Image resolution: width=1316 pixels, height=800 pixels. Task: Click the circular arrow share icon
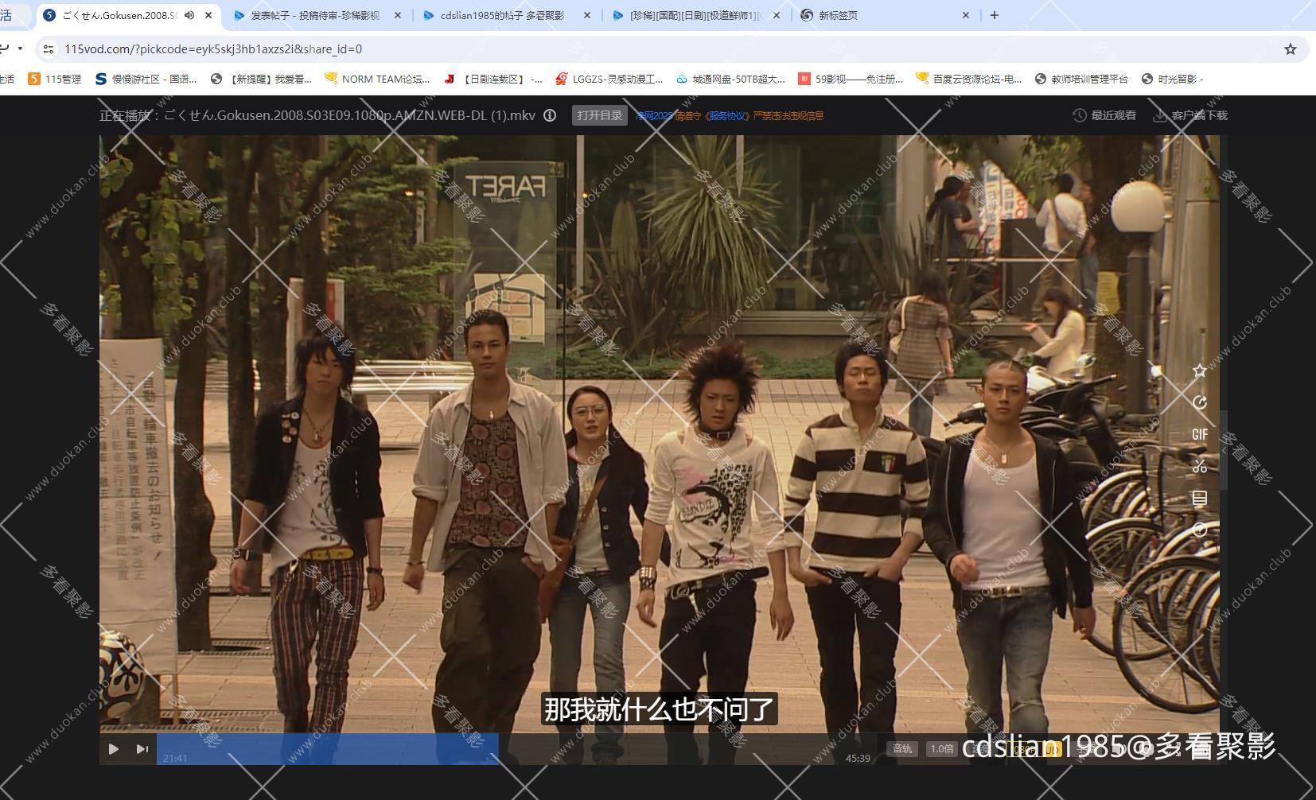1200,402
